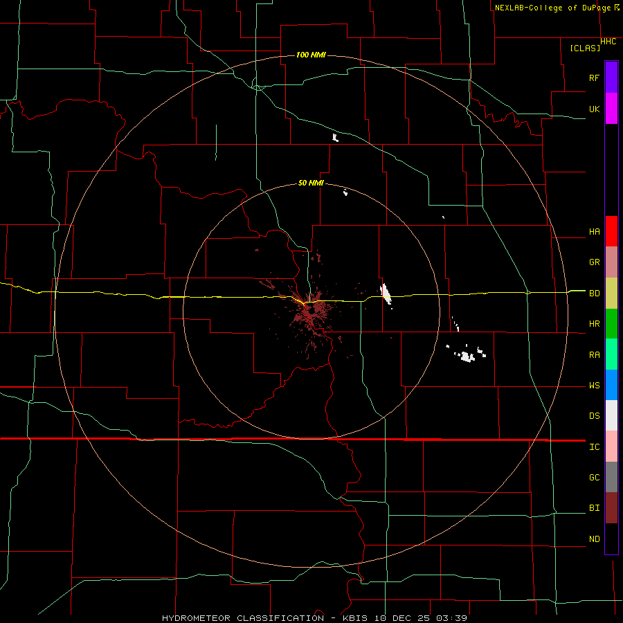623x623 pixels.
Task: Click the DS legend label
Action: [594, 416]
